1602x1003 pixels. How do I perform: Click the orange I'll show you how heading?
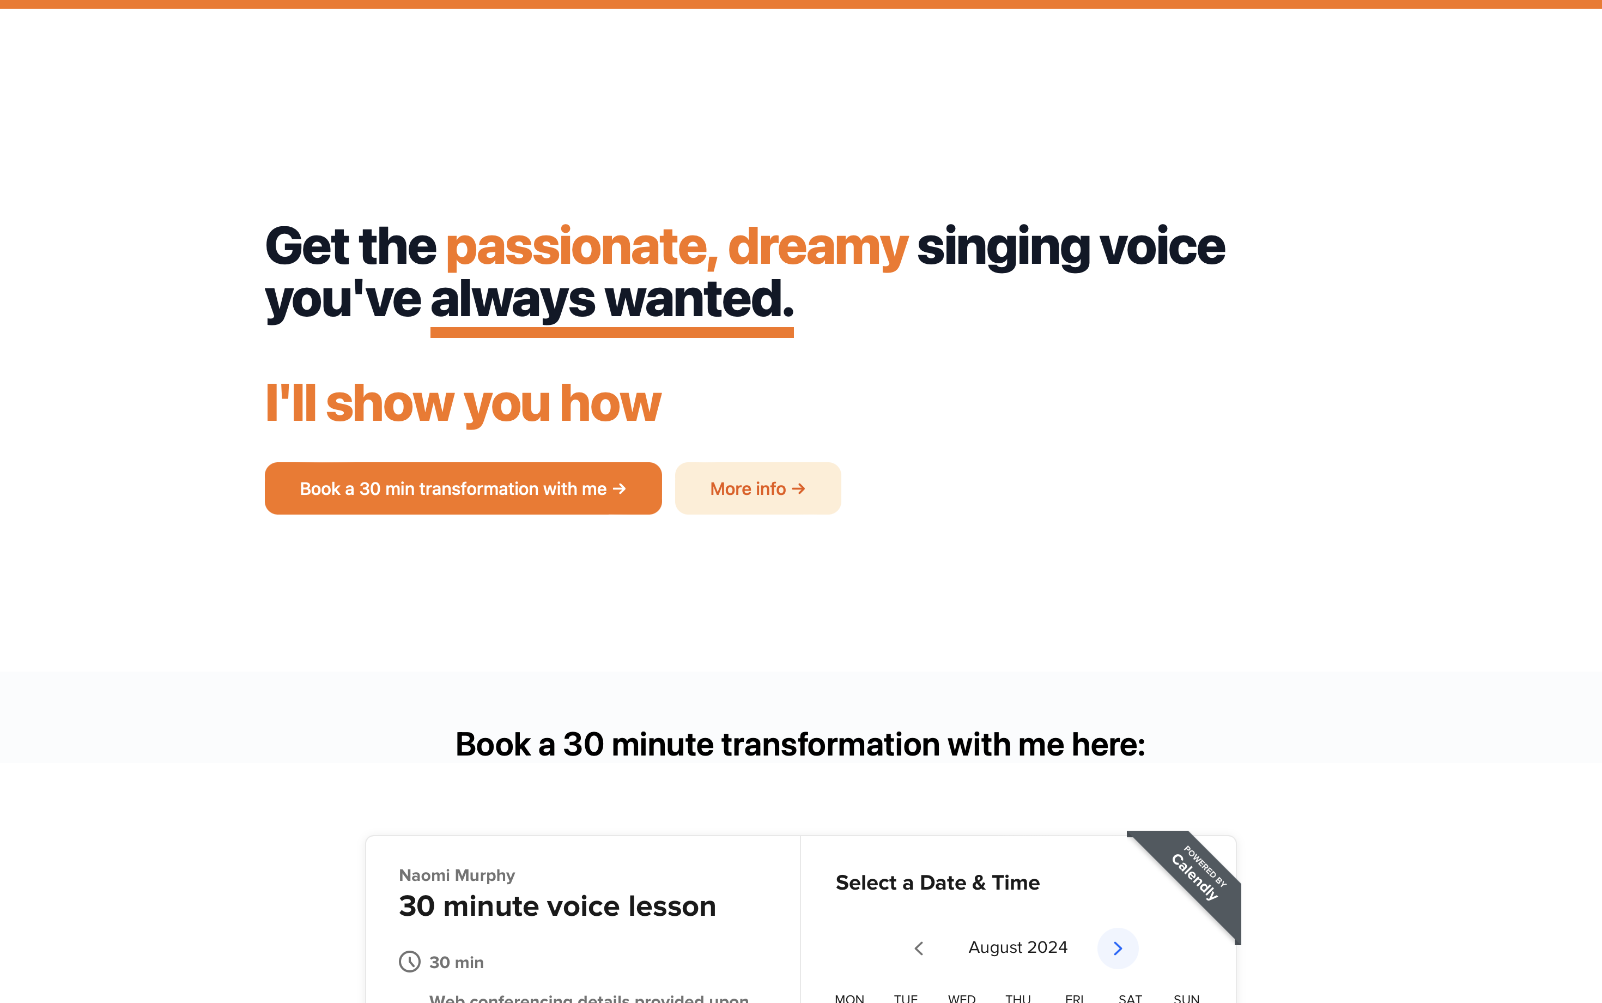point(463,403)
